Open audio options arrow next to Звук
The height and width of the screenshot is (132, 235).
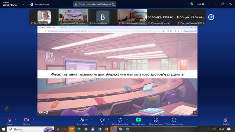pos(15,120)
